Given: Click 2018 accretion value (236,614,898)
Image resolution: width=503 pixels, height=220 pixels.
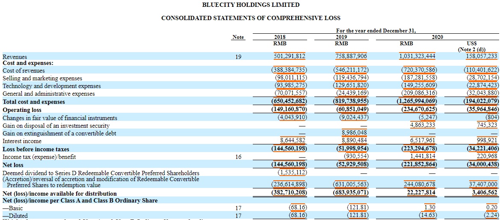Looking at the screenshot, I should click(289, 185).
